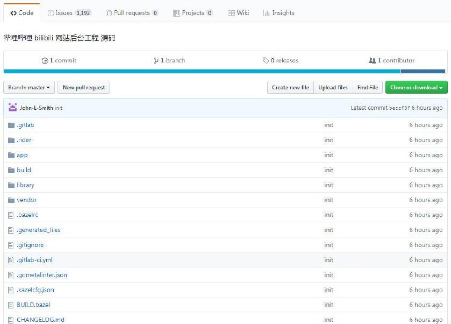The height and width of the screenshot is (324, 451).
Task: Open the .gitlab-ci.yml file
Action: pos(34,260)
